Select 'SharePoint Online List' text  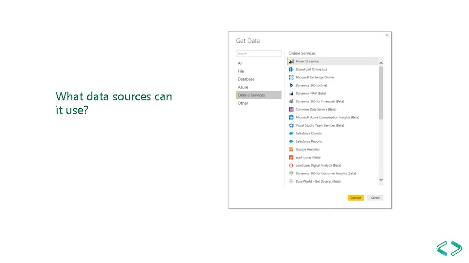click(x=311, y=70)
